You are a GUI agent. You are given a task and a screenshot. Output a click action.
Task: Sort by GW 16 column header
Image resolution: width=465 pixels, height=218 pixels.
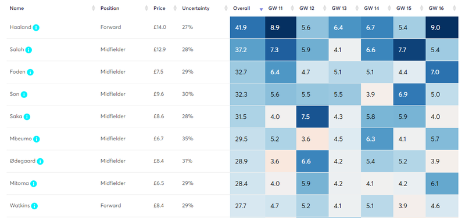coord(436,8)
